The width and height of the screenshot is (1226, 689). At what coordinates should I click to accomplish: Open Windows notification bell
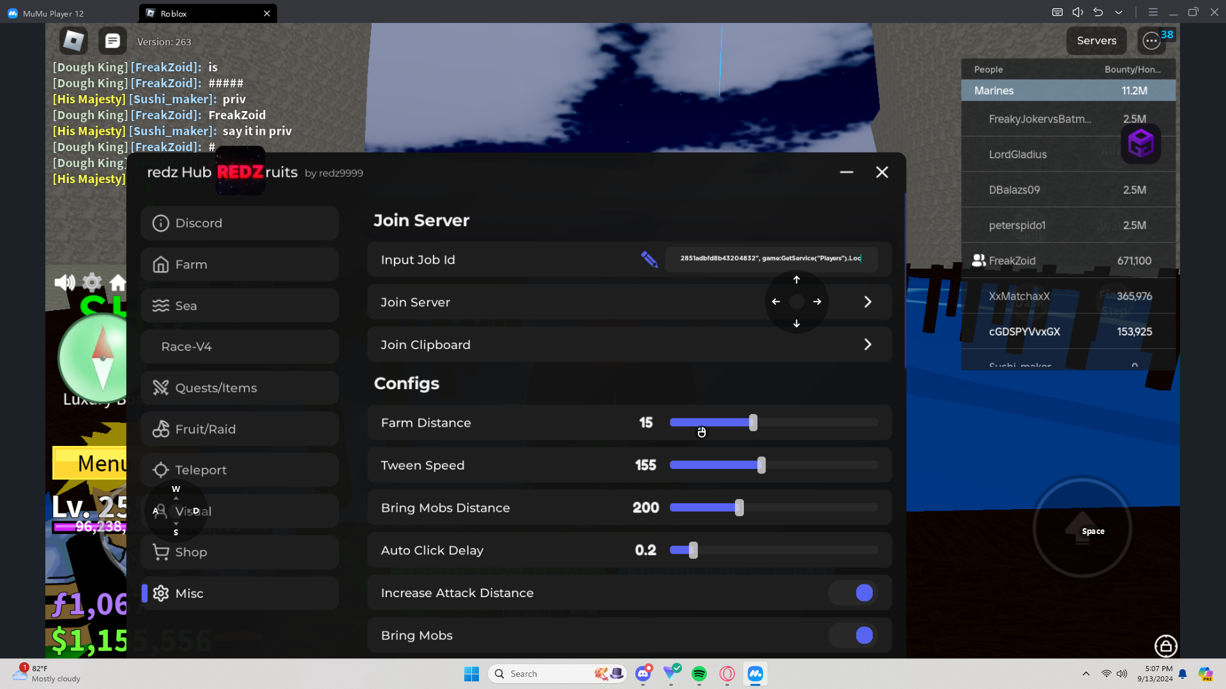coord(1183,674)
